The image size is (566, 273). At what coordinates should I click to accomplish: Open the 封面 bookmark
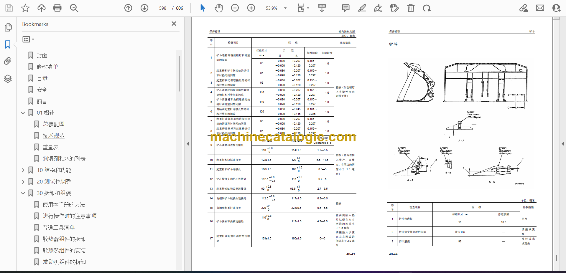[42, 55]
